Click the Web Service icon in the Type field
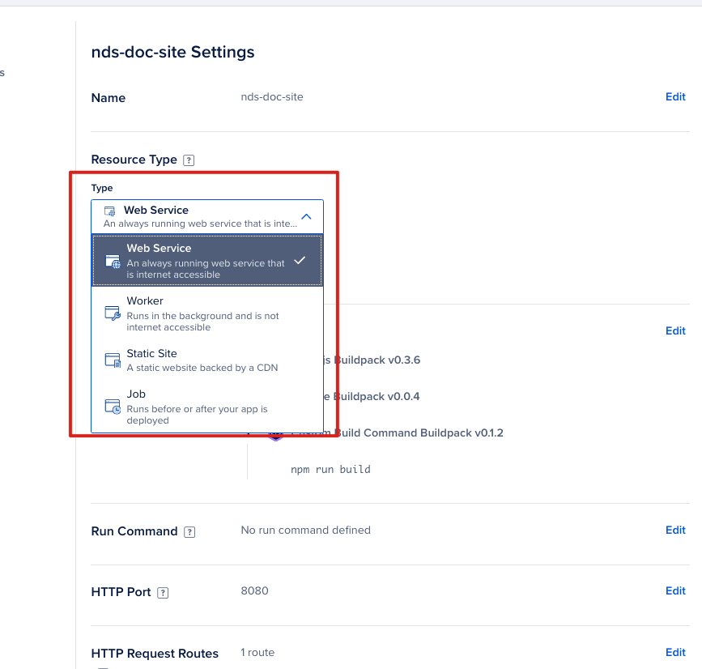Viewport: 702px width, 669px height. click(x=109, y=211)
